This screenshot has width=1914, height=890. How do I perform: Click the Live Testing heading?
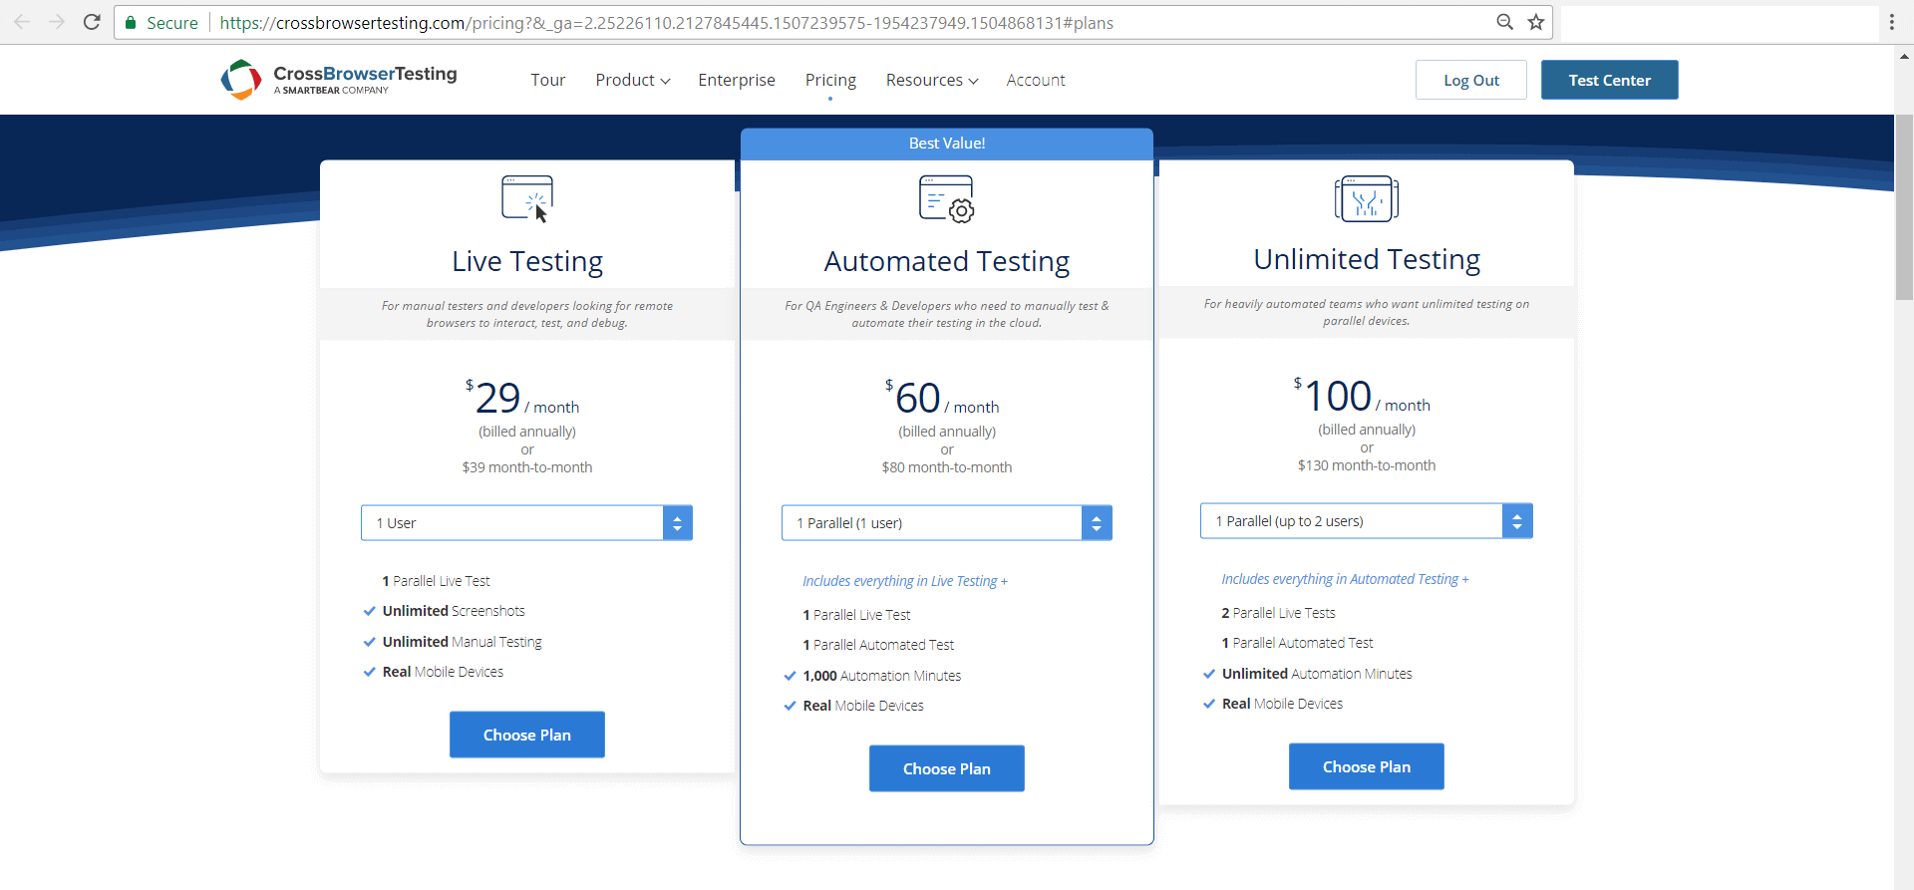[x=527, y=261]
